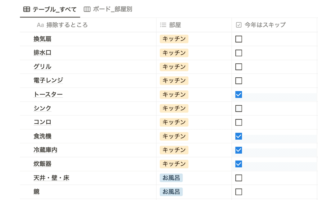Open the 冷蔵庫内 row title
Viewport: 318px width, 200px height.
pyautogui.click(x=45, y=150)
